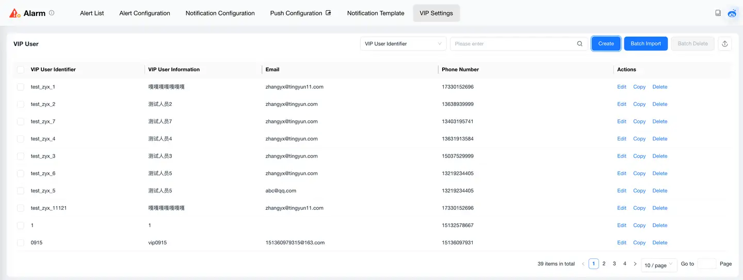Click the Batch Import button
The image size is (743, 280).
pyautogui.click(x=646, y=44)
